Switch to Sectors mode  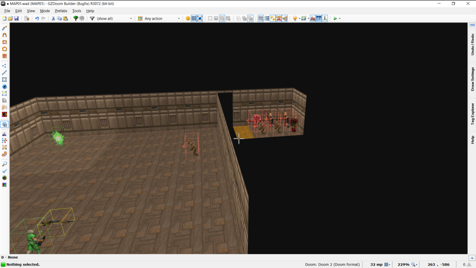(x=4, y=80)
